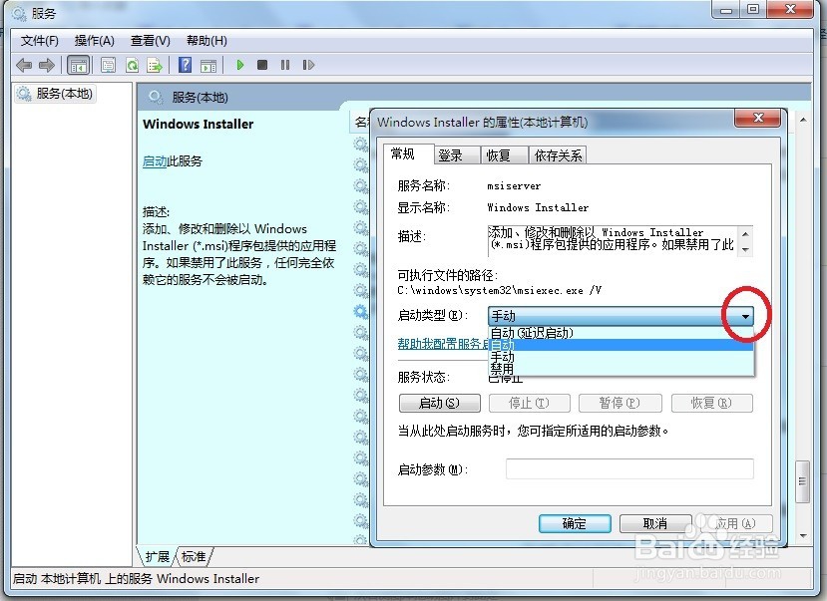
Task: Choose 自动 from startup type list
Action: [621, 345]
